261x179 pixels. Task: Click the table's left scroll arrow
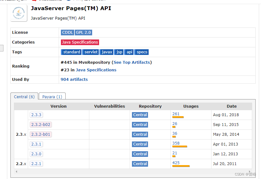point(16,171)
